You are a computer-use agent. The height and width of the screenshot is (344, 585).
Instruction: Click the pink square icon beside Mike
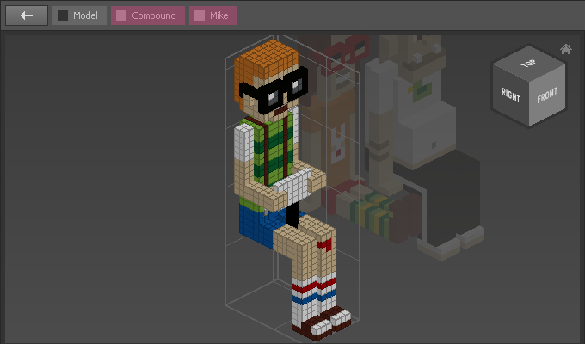click(x=200, y=15)
